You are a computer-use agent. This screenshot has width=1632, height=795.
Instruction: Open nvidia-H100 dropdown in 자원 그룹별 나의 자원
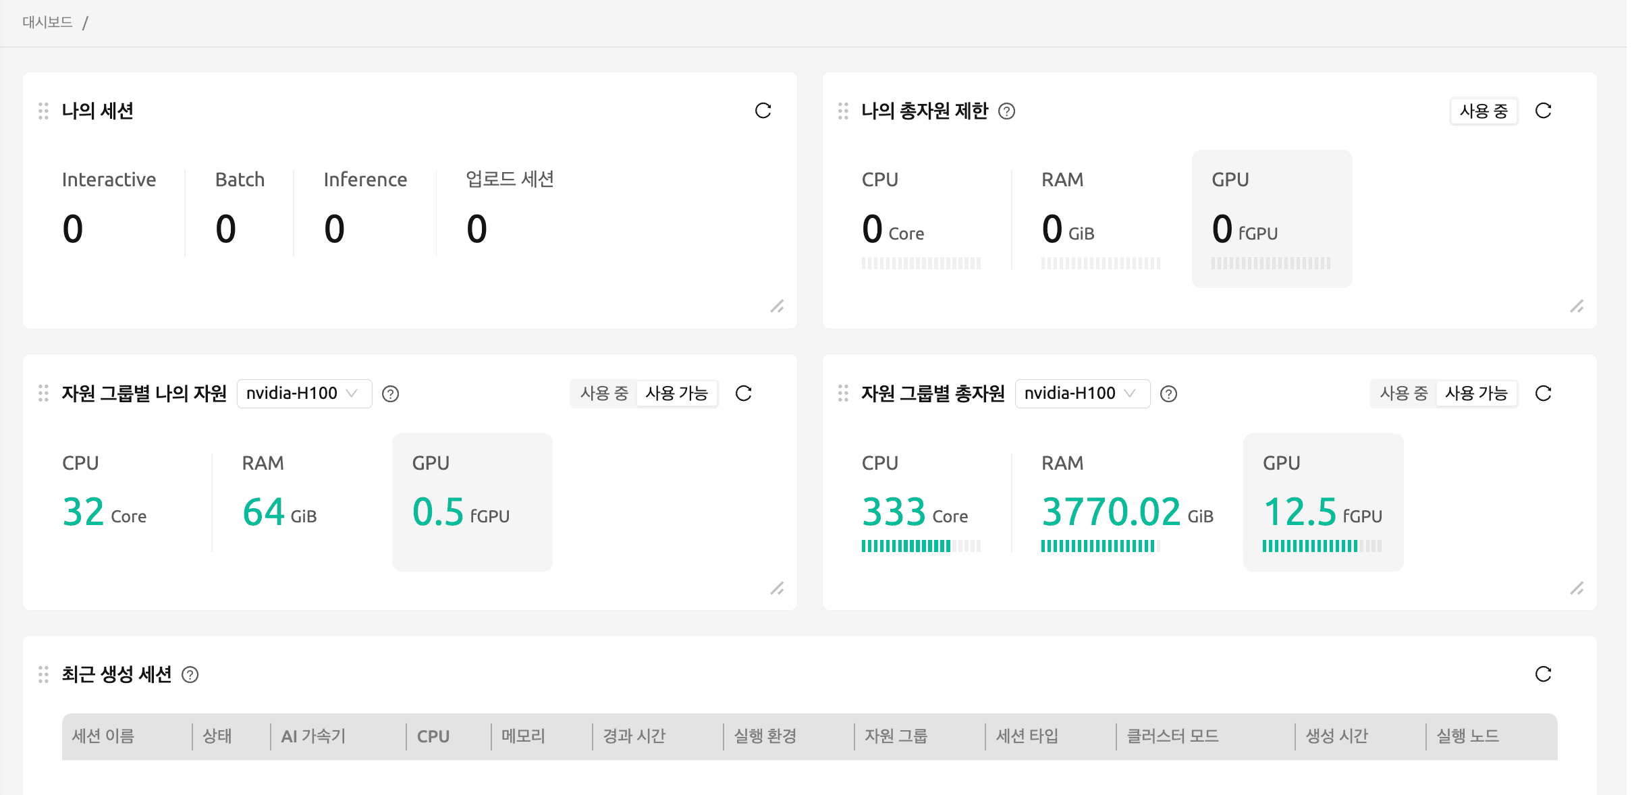(x=304, y=393)
